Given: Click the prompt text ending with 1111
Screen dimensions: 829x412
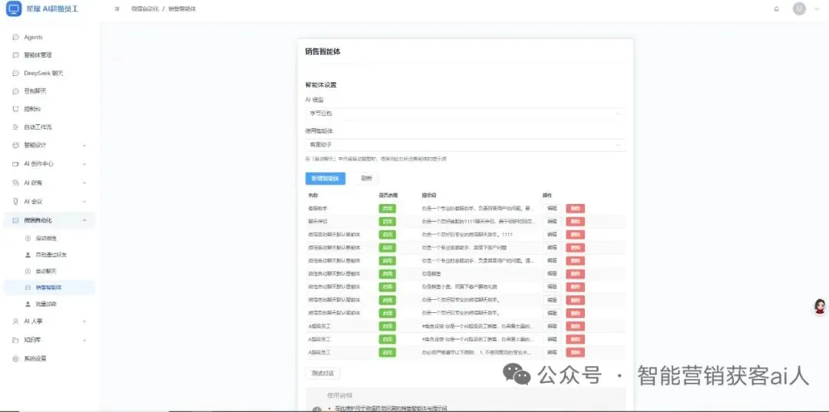Looking at the screenshot, I should (x=467, y=235).
